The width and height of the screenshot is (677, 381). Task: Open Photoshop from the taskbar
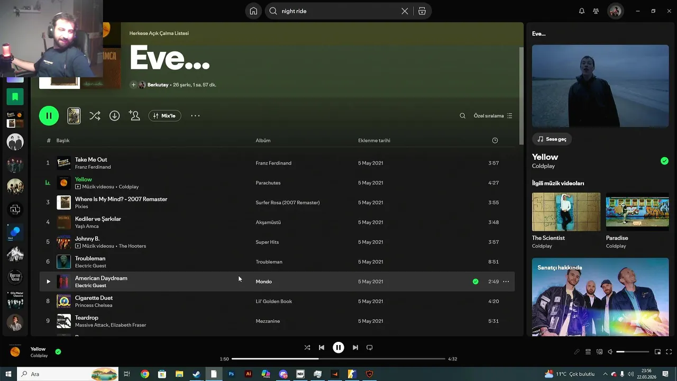point(231,374)
